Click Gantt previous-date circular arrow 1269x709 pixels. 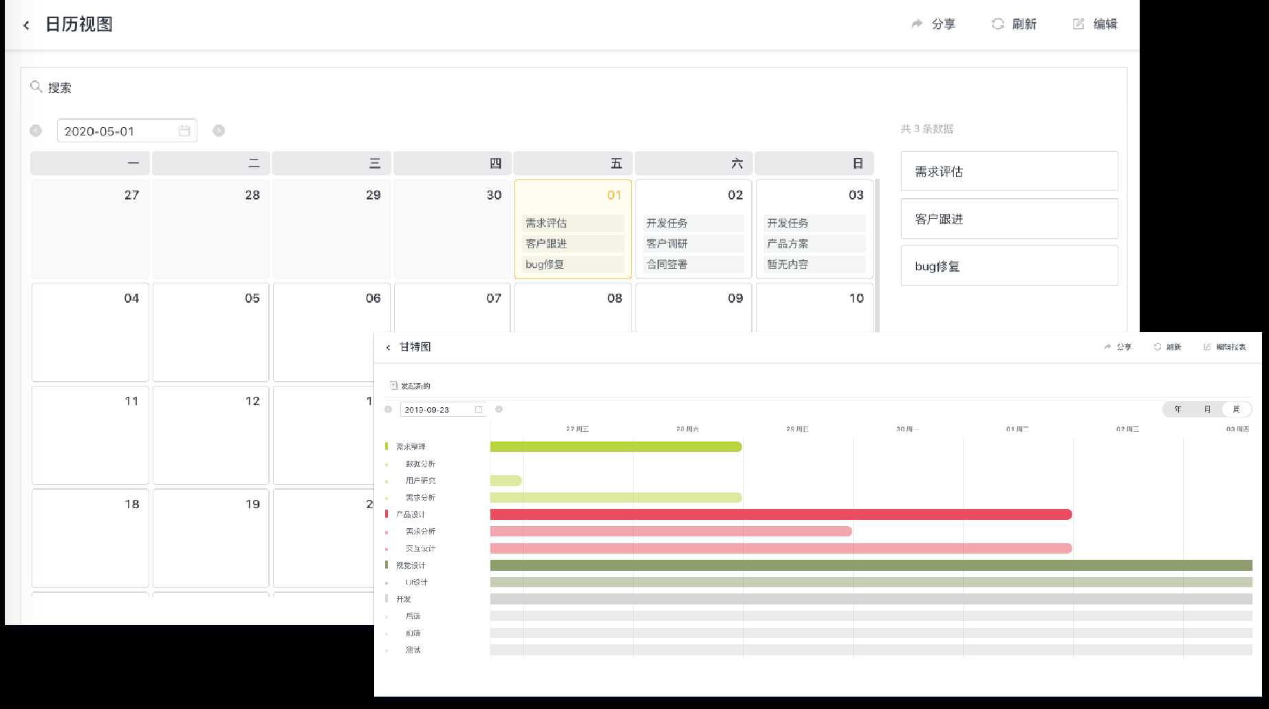tap(388, 409)
